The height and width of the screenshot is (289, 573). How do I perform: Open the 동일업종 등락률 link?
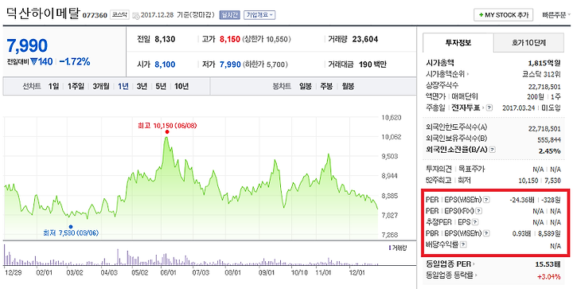(x=450, y=275)
